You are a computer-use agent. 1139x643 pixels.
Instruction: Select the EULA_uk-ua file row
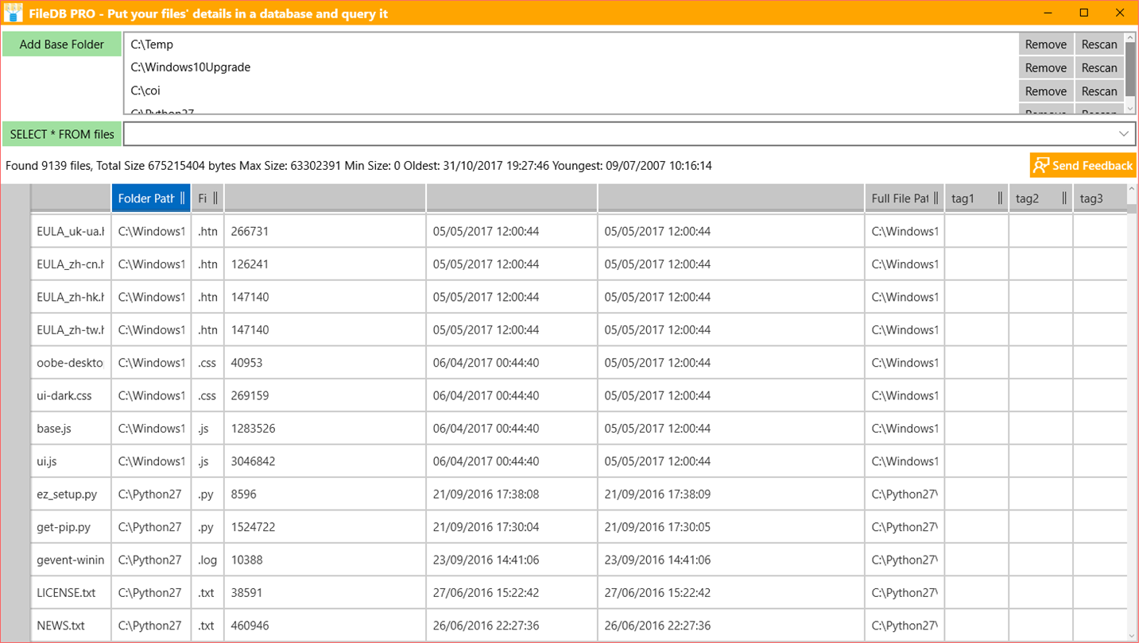click(x=579, y=231)
